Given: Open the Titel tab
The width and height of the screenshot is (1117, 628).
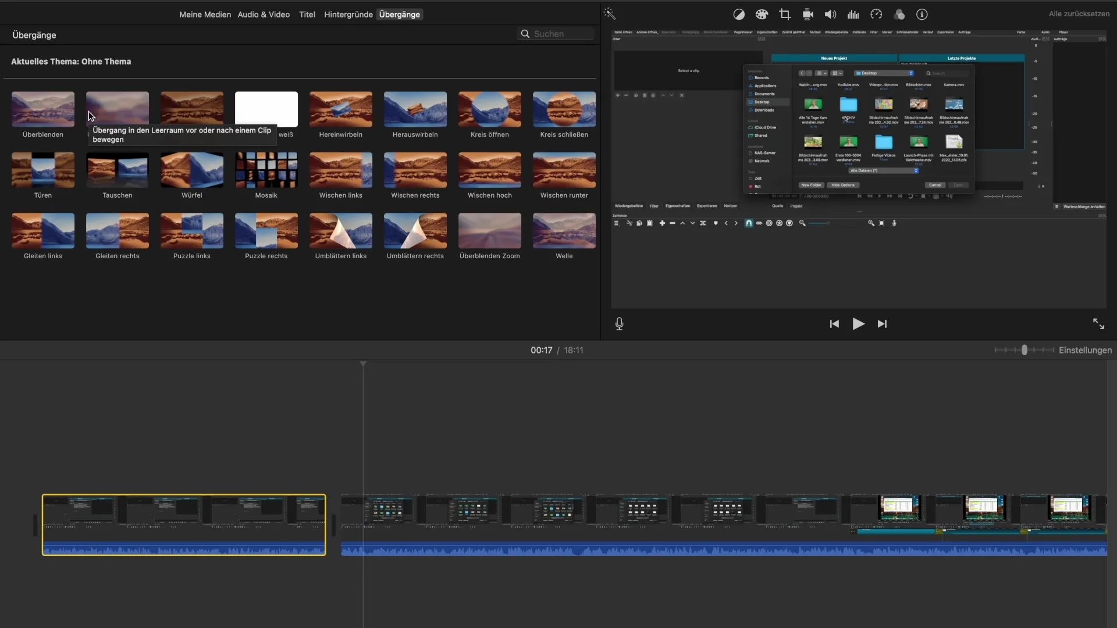Looking at the screenshot, I should [x=307, y=15].
